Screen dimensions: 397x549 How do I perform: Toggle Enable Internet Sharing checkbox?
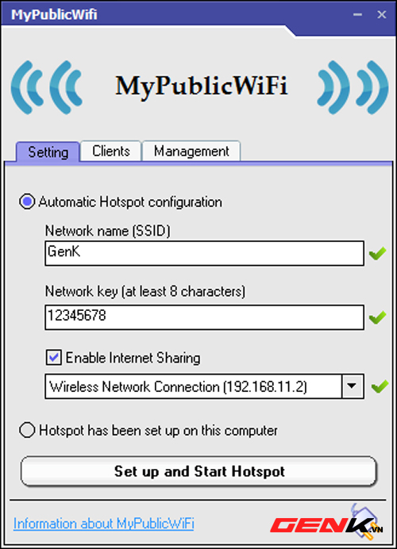click(54, 358)
